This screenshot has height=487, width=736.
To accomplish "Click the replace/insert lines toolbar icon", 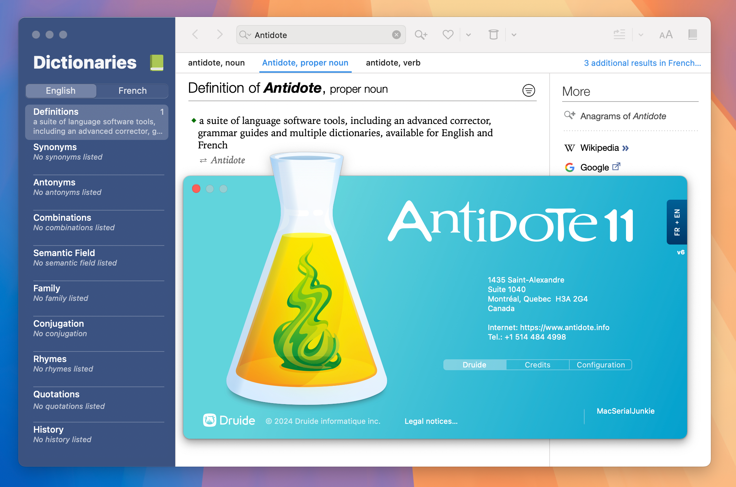I will 619,35.
